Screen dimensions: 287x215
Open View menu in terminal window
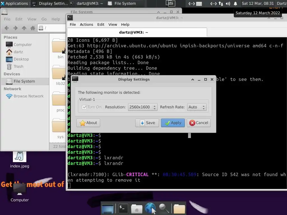pos(113,24)
